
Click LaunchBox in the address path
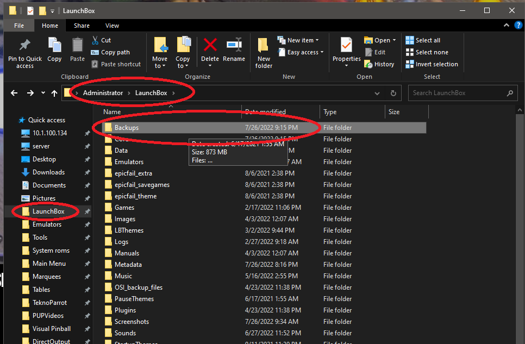click(x=151, y=93)
